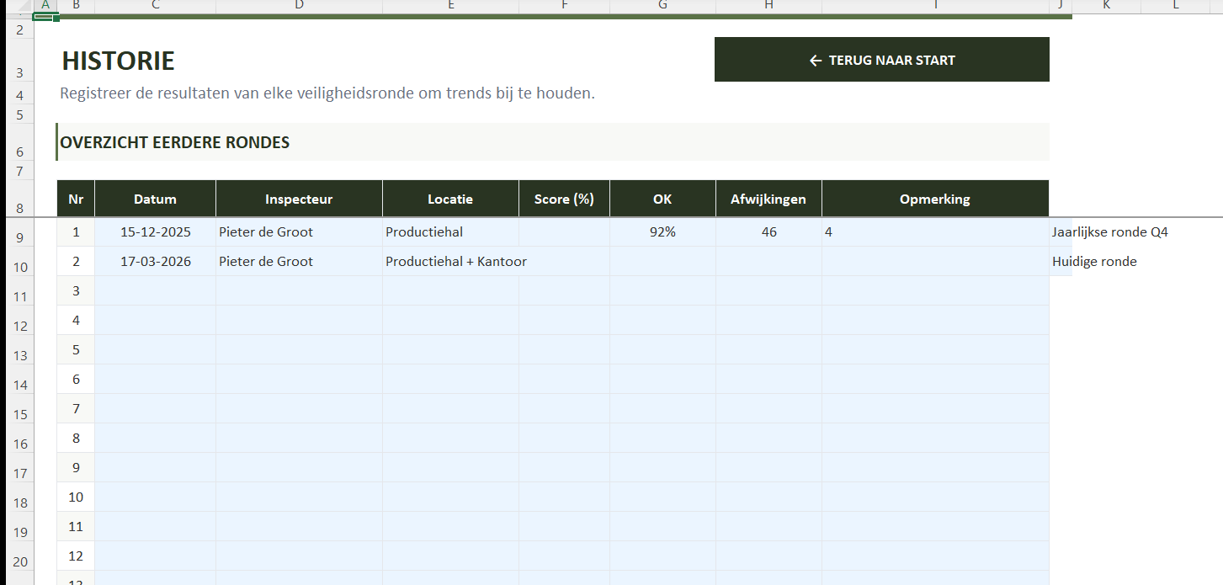The image size is (1223, 585).
Task: Click the Score (%) table header
Action: [x=564, y=199]
